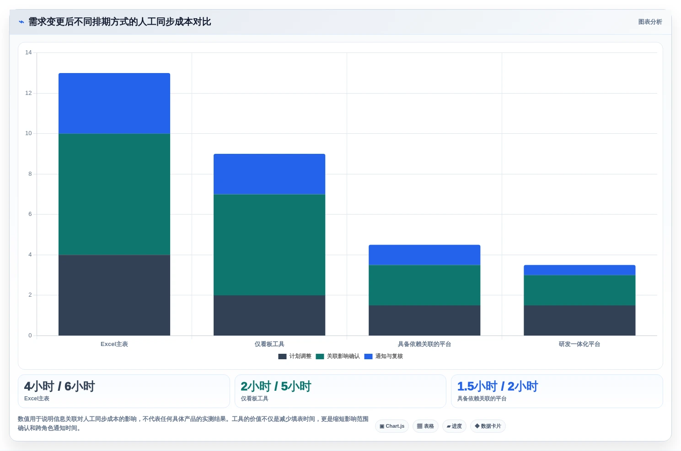This screenshot has width=681, height=451.
Task: Select the dark segment of the 具备依赖关联的平台 bar
Action: 424,320
